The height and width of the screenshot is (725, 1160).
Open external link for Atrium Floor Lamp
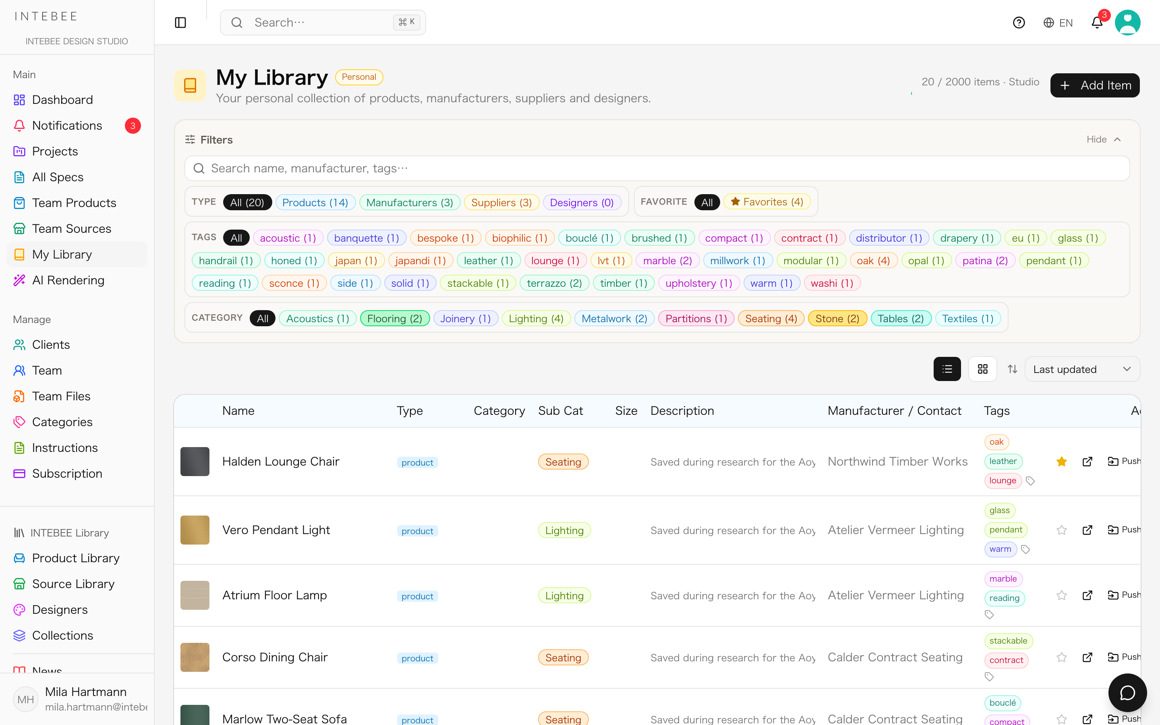click(1087, 595)
